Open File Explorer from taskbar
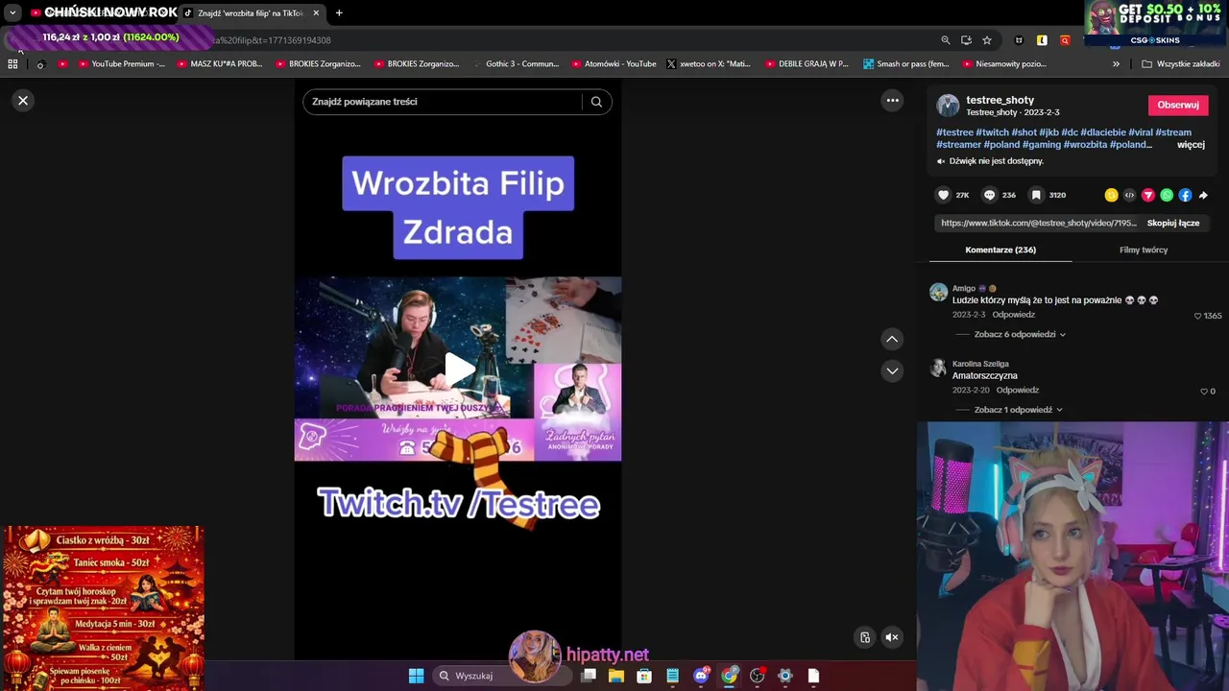Screen dimensions: 1229x691 click(x=616, y=676)
